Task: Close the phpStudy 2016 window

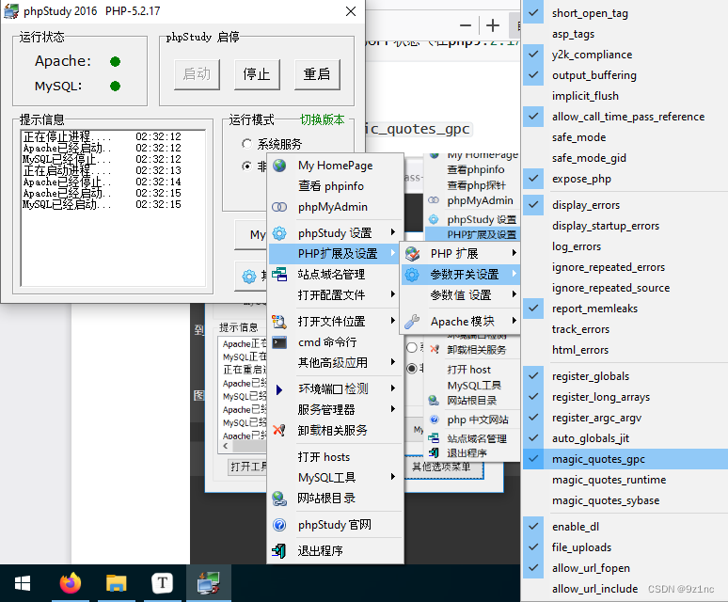Action: [351, 11]
